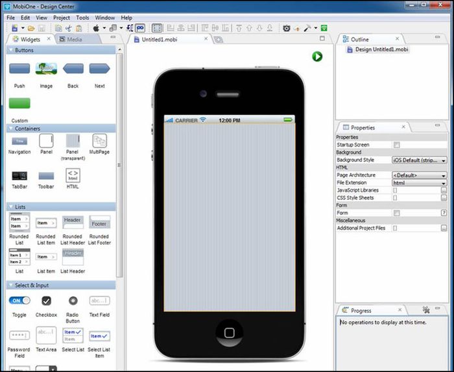This screenshot has width=454, height=372.
Task: Open the Edit menu
Action: [25, 18]
